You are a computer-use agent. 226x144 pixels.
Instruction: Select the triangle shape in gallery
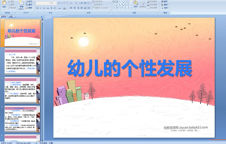click(117, 4)
